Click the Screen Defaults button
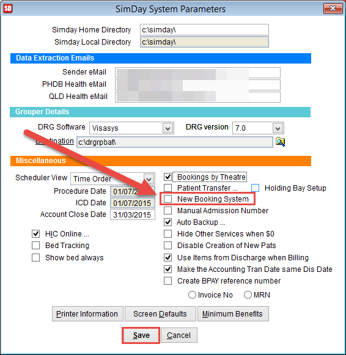 pos(160,314)
